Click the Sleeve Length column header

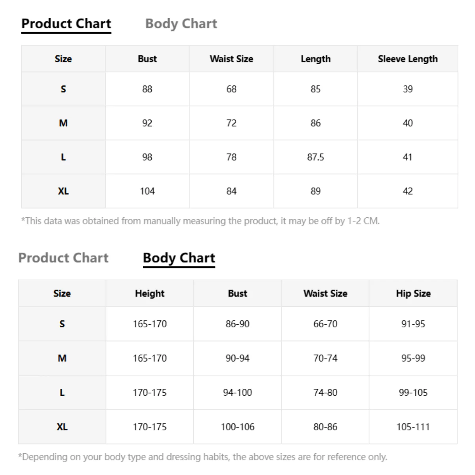point(408,59)
